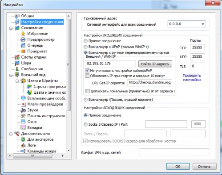Click the Слоты отдачи folder icon
222x175 pixels.
coord(17,57)
